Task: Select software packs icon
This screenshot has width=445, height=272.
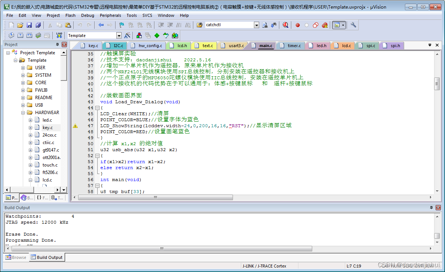Action: [x=166, y=36]
